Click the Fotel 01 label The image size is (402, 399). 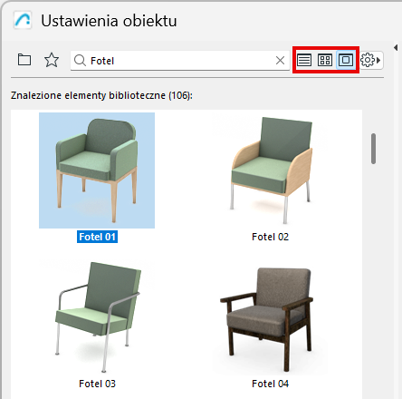pos(97,237)
